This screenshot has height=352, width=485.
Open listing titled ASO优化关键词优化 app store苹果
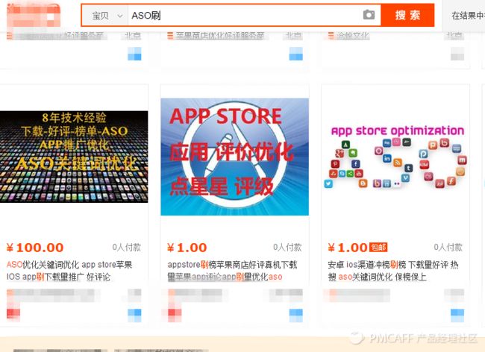69,271
